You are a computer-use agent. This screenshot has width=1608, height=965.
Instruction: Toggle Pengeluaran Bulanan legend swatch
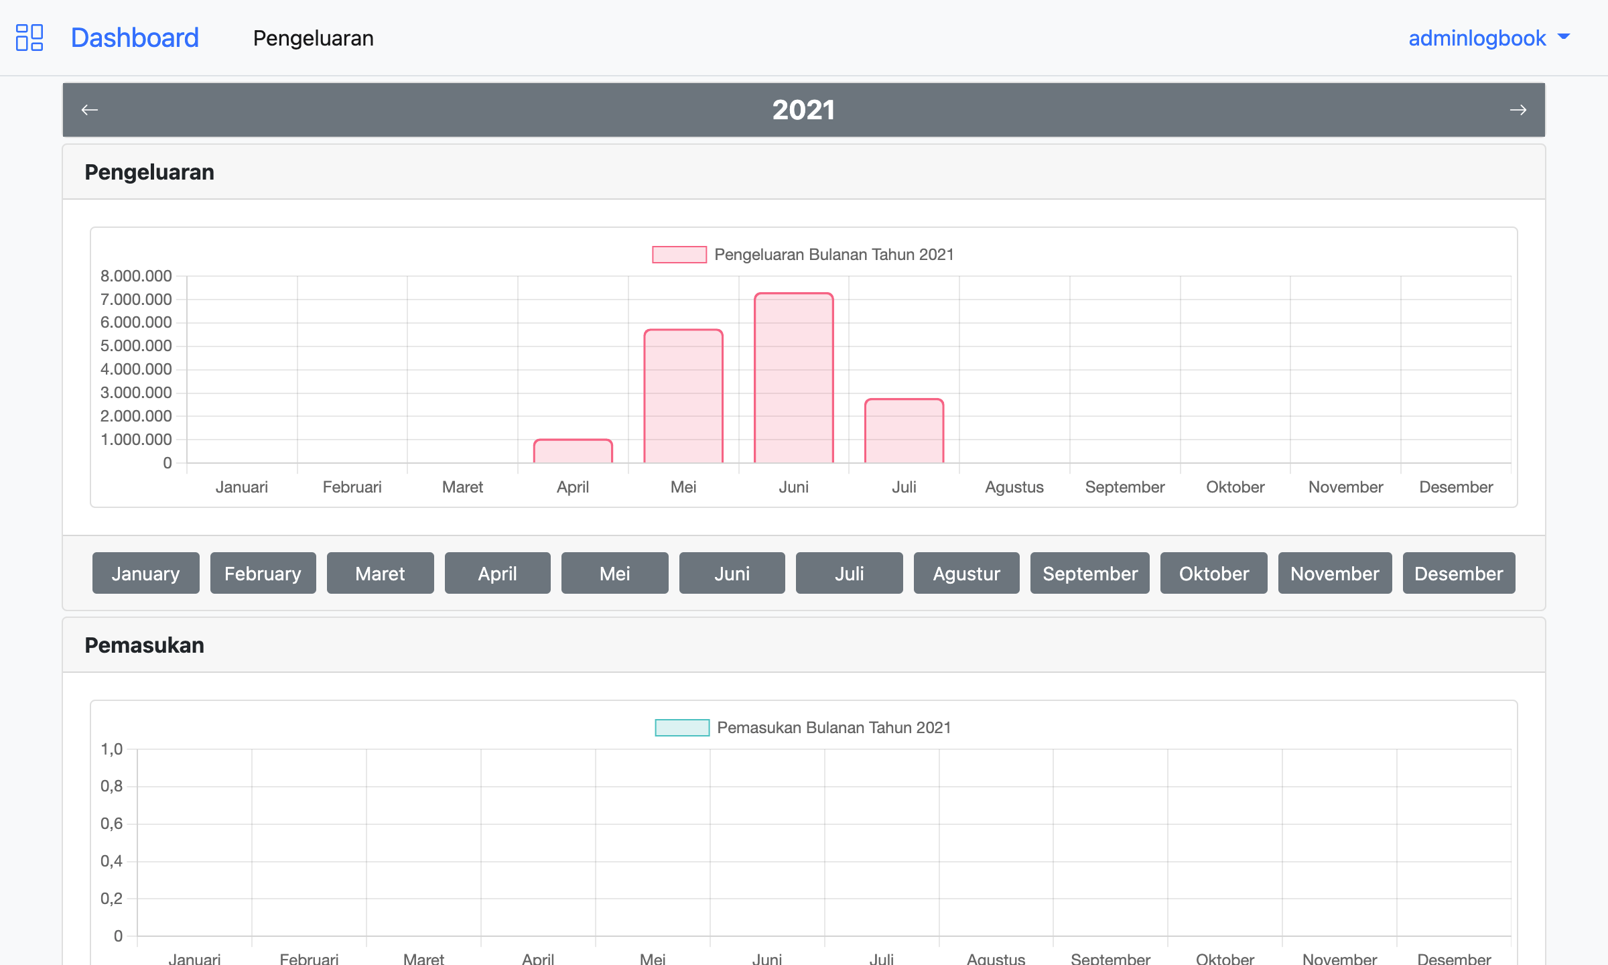(679, 255)
